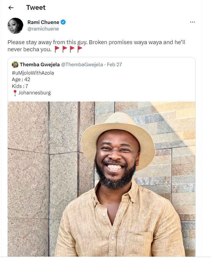Click the Age: 42 line
Image resolution: width=211 pixels, height=259 pixels.
(21, 79)
